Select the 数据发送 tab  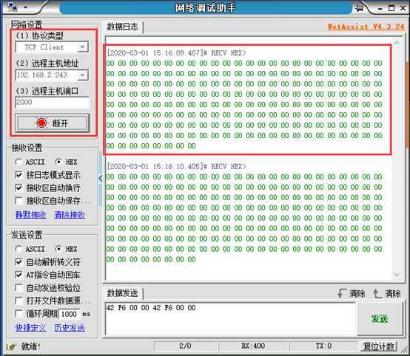pos(122,293)
